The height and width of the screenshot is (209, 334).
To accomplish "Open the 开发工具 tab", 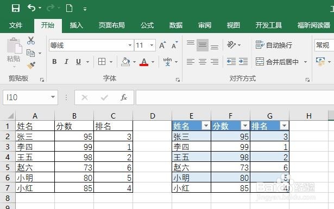I will point(269,25).
